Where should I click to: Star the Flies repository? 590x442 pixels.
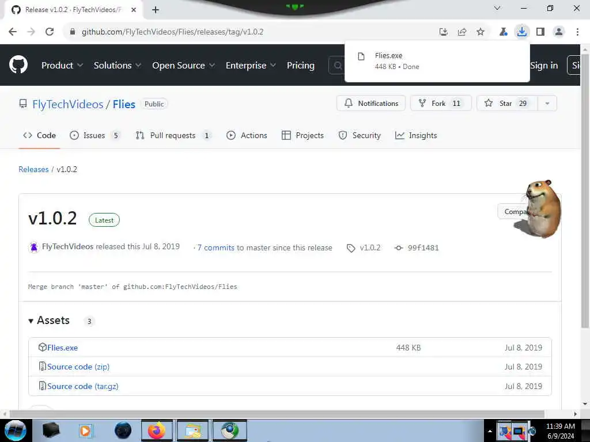[507, 104]
